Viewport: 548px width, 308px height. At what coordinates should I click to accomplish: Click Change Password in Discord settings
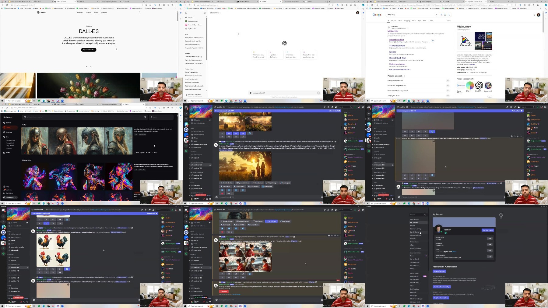point(439,271)
